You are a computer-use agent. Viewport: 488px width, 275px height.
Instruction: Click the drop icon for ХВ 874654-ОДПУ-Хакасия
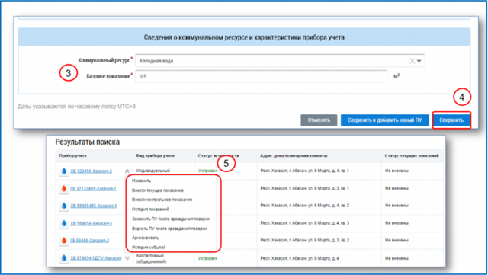click(x=64, y=258)
